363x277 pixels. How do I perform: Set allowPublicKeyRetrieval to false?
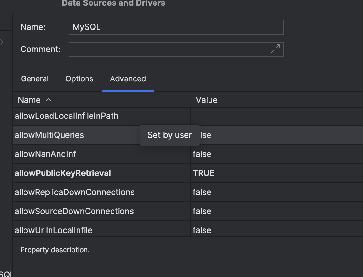(x=223, y=173)
